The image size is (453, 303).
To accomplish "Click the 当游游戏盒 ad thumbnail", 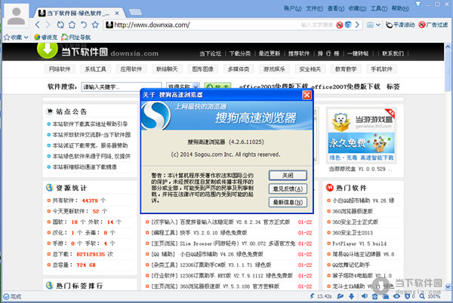I will [362, 136].
